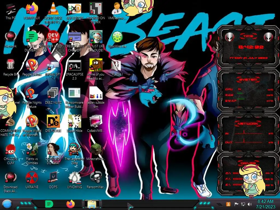This screenshot has width=280, height=210.
Task: Open Download Black Ali shortcut
Action: tap(11, 177)
